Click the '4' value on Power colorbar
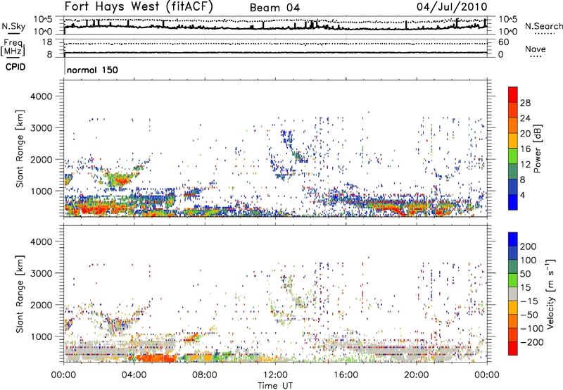The image size is (563, 390). 522,195
